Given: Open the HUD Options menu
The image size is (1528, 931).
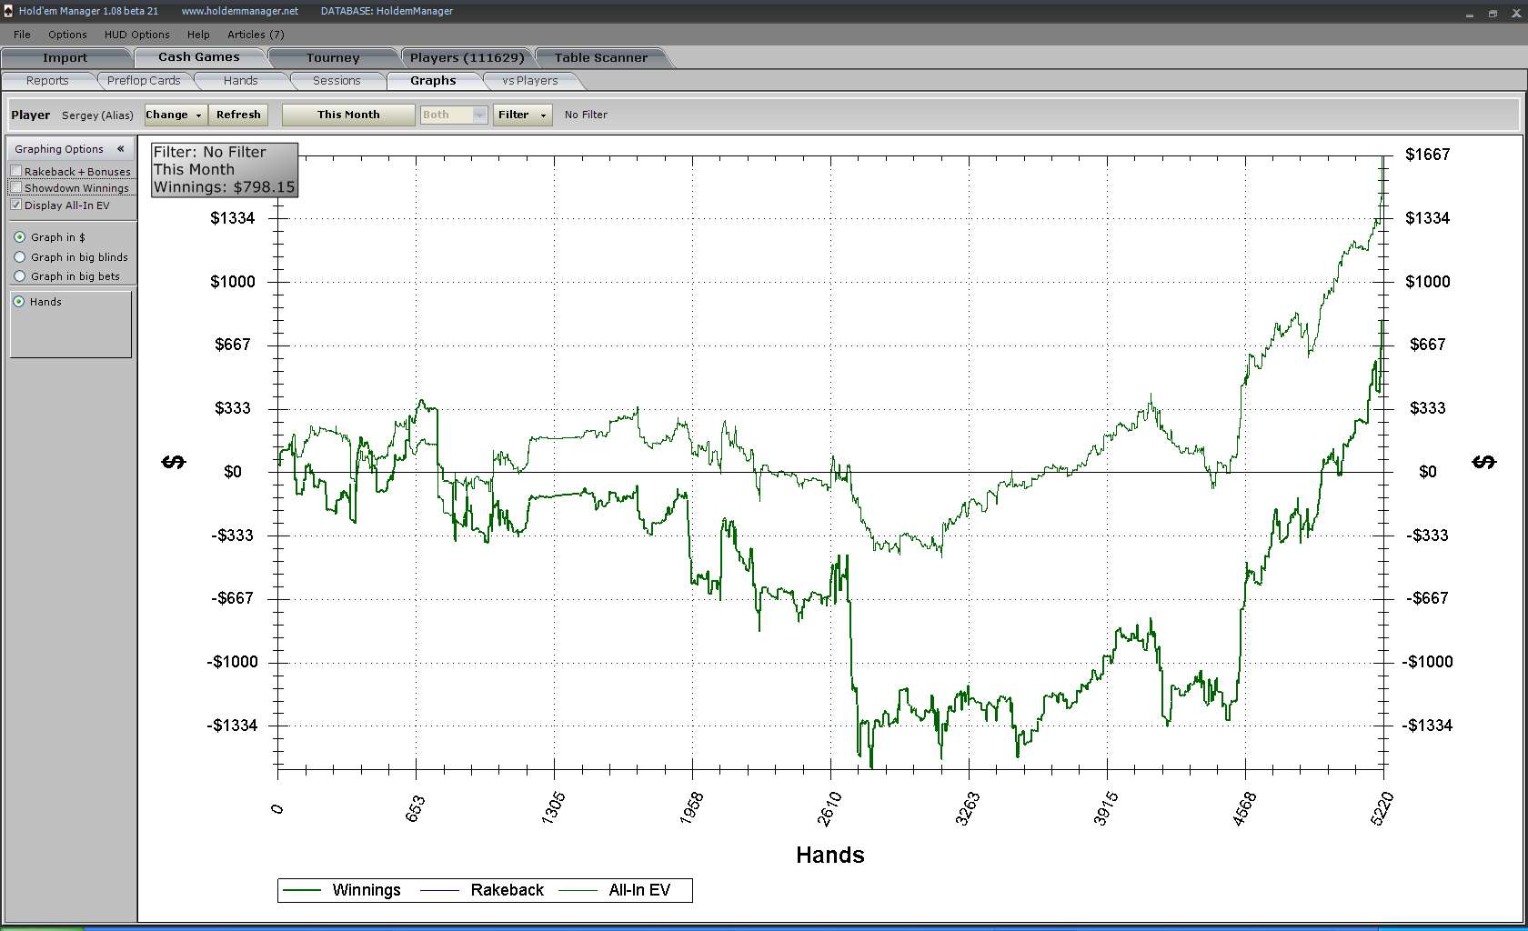Looking at the screenshot, I should pyautogui.click(x=136, y=35).
